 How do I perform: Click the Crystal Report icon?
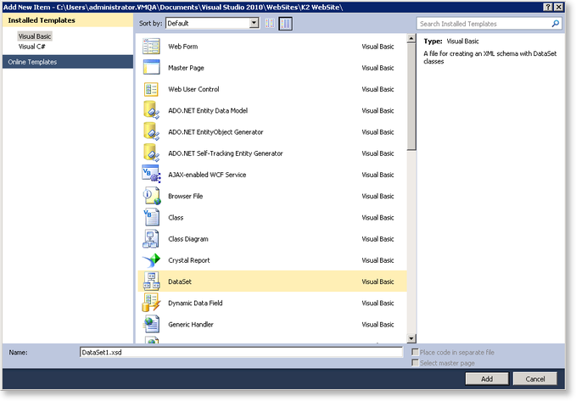[x=151, y=260]
